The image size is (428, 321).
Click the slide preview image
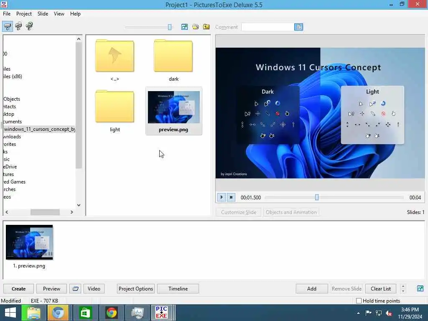320,113
